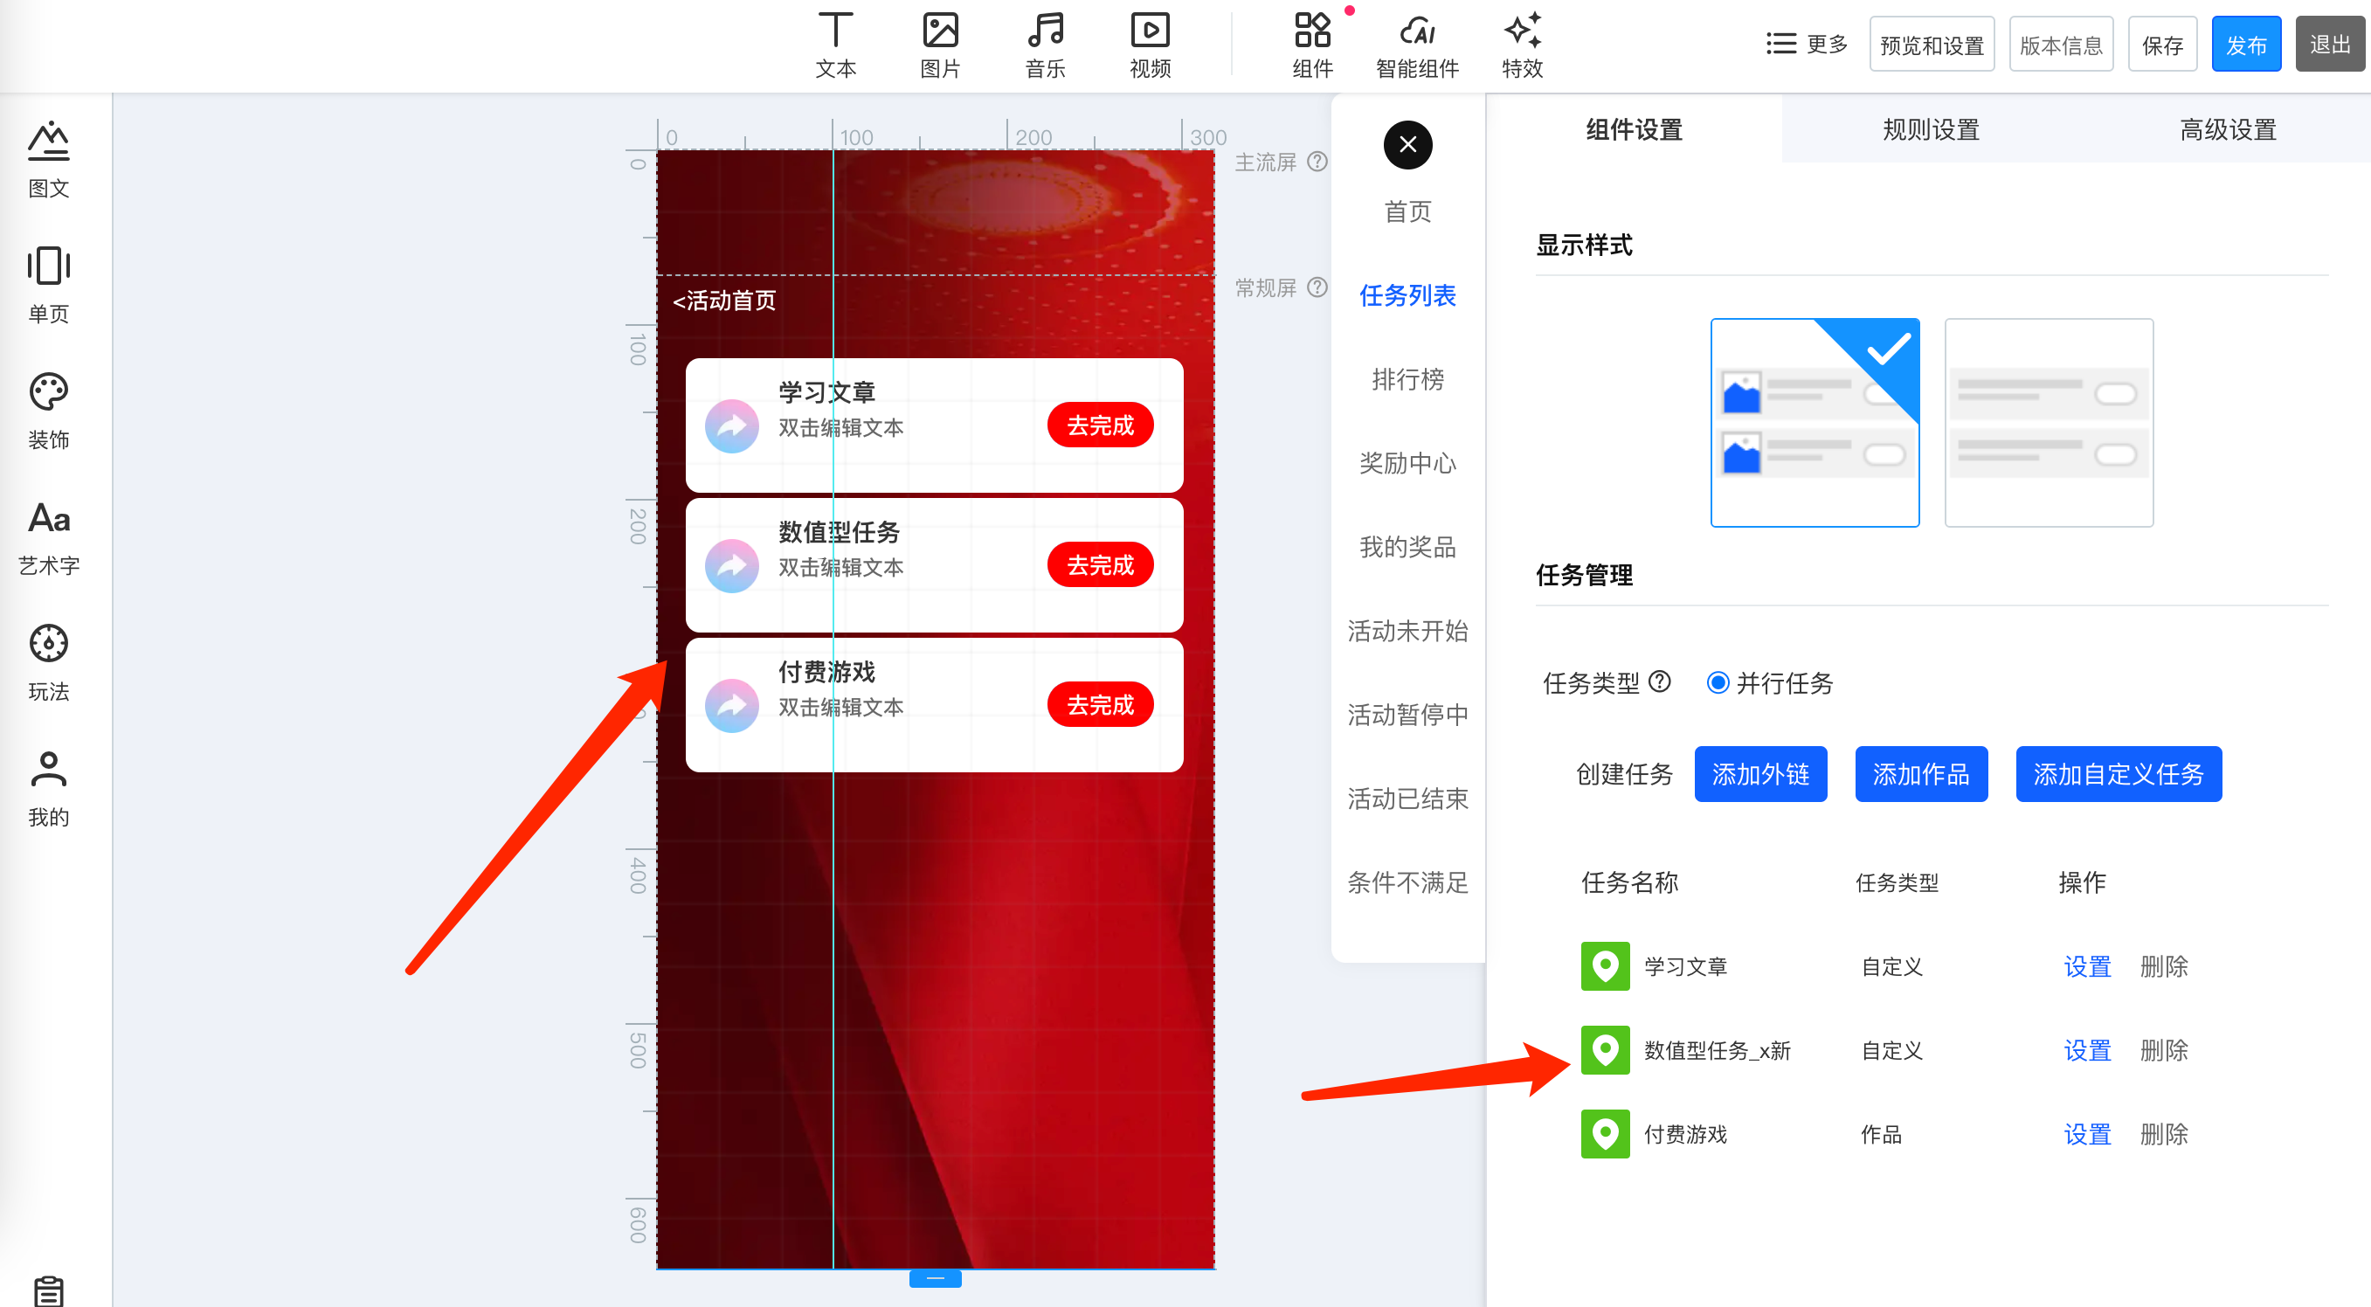This screenshot has height=1307, width=2371.
Task: Select the 并行任务 radio button
Action: pos(1718,683)
